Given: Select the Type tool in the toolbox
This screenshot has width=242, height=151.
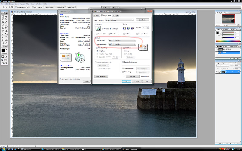Looking at the screenshot, I should coord(6,37).
